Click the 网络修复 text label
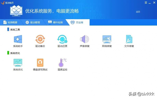Viewport: 157px width, 99px height. click(107, 46)
